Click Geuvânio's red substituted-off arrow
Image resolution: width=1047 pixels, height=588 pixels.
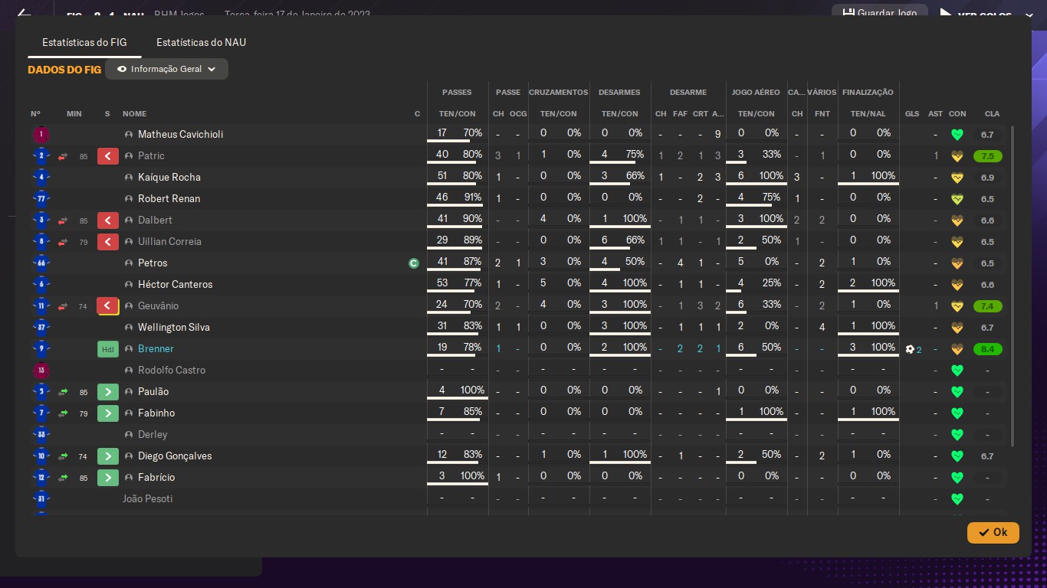[x=108, y=306]
